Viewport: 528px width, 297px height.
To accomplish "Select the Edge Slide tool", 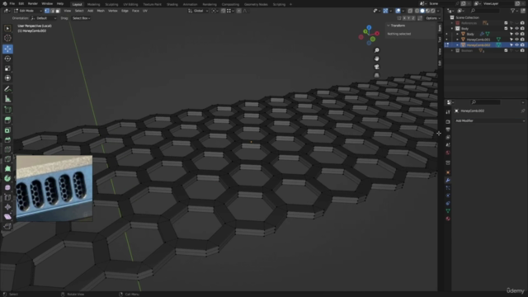I will 7,198.
